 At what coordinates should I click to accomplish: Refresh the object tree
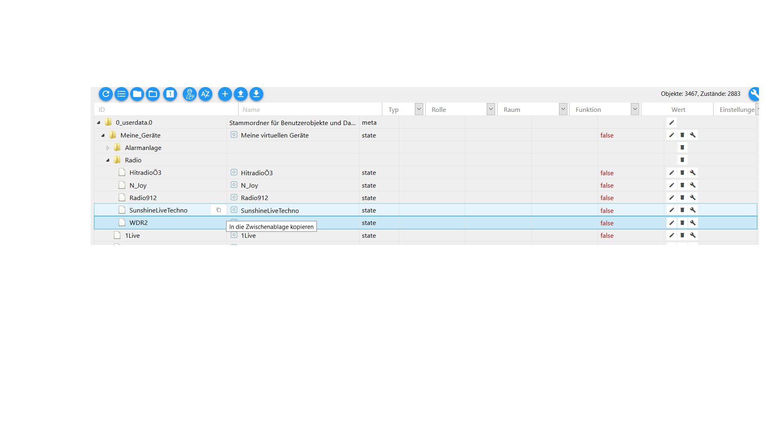coord(106,94)
